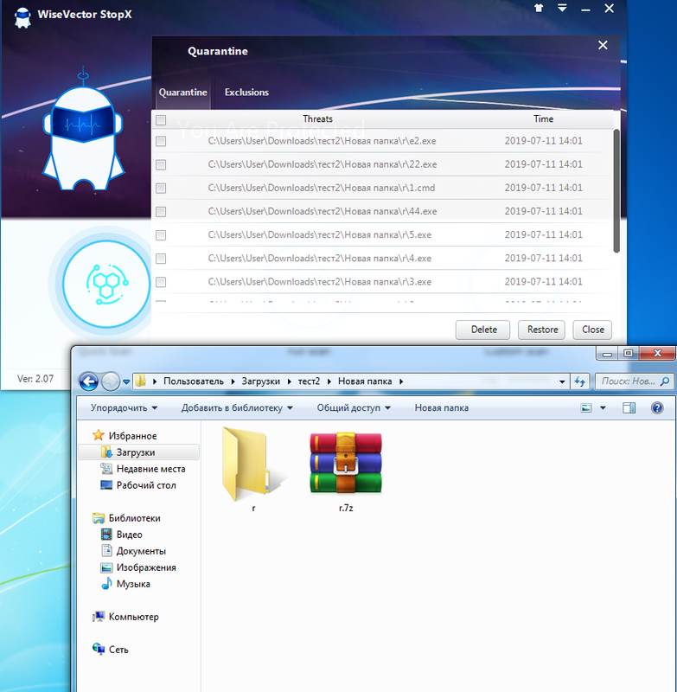Check the box for 22.exe threat

(x=161, y=164)
